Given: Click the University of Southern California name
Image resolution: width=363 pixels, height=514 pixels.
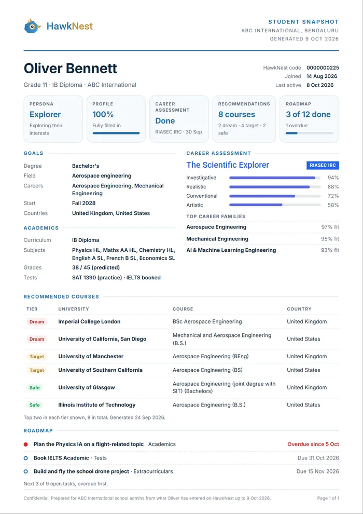Looking at the screenshot, I should pos(101,370).
